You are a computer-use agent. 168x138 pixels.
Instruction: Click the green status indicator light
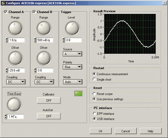click(x=79, y=94)
